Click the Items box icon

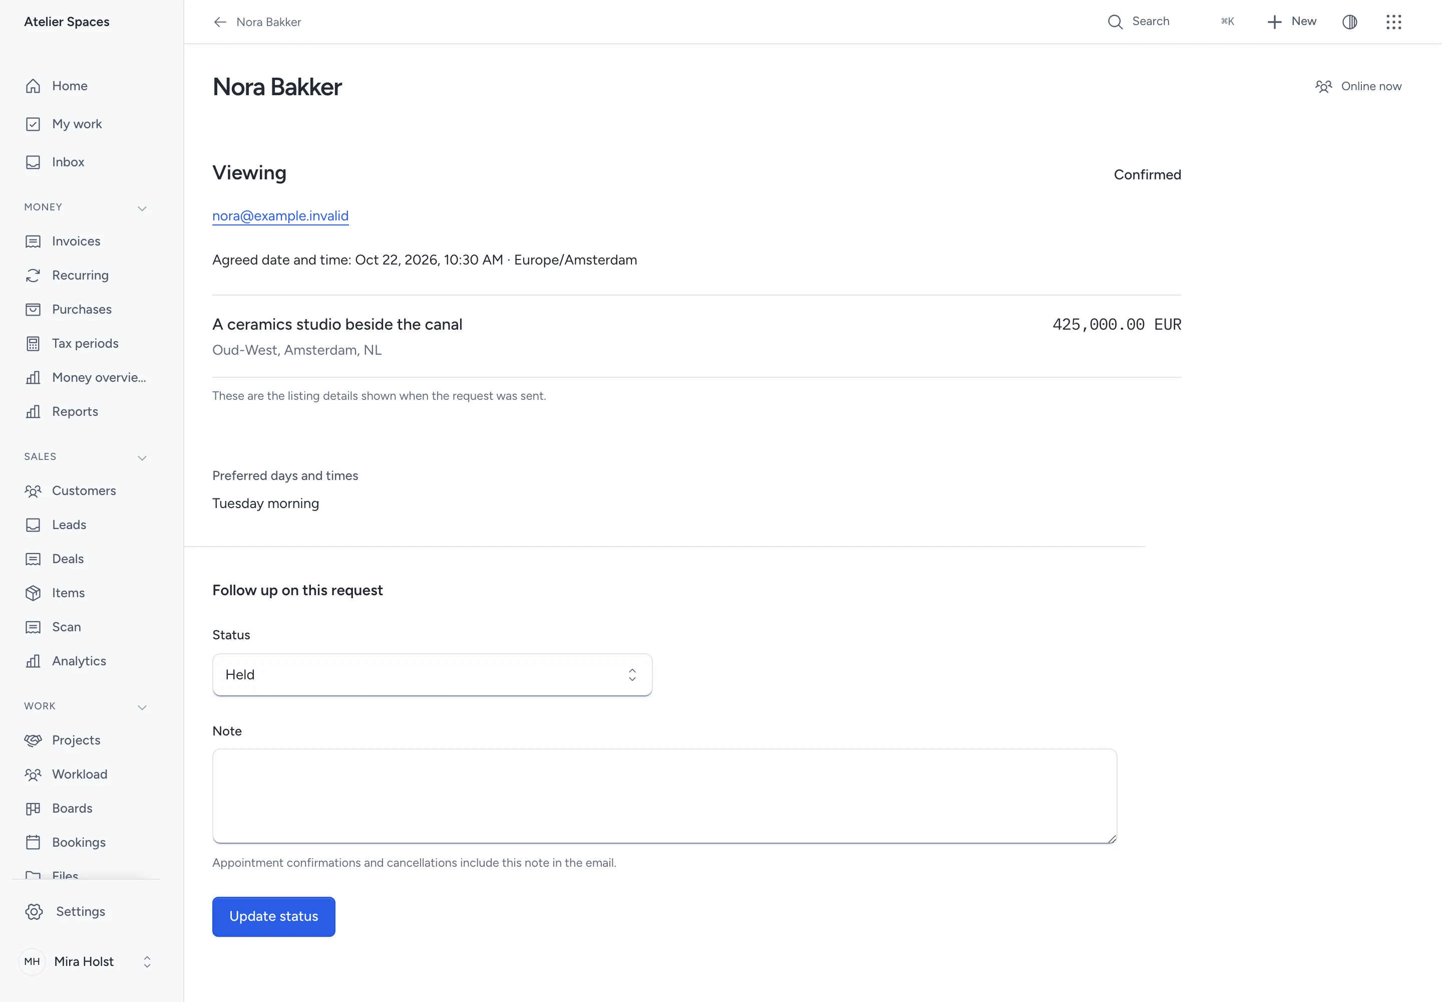pos(33,593)
